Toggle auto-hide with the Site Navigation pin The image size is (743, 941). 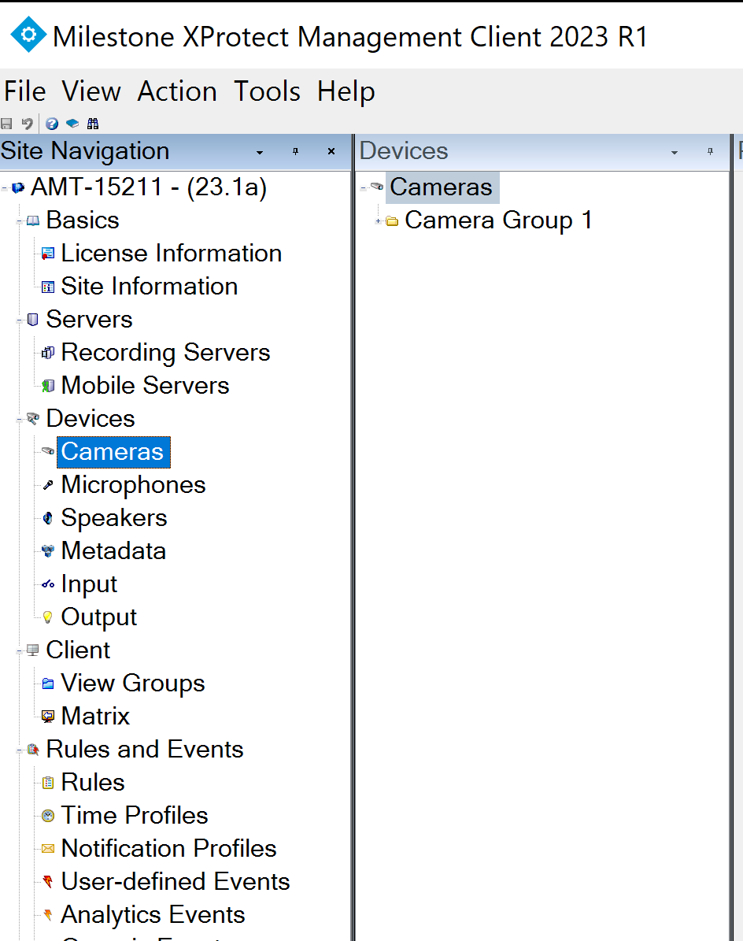[295, 151]
